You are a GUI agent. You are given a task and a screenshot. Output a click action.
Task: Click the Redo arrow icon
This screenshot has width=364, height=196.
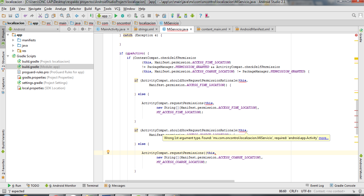(32, 16)
